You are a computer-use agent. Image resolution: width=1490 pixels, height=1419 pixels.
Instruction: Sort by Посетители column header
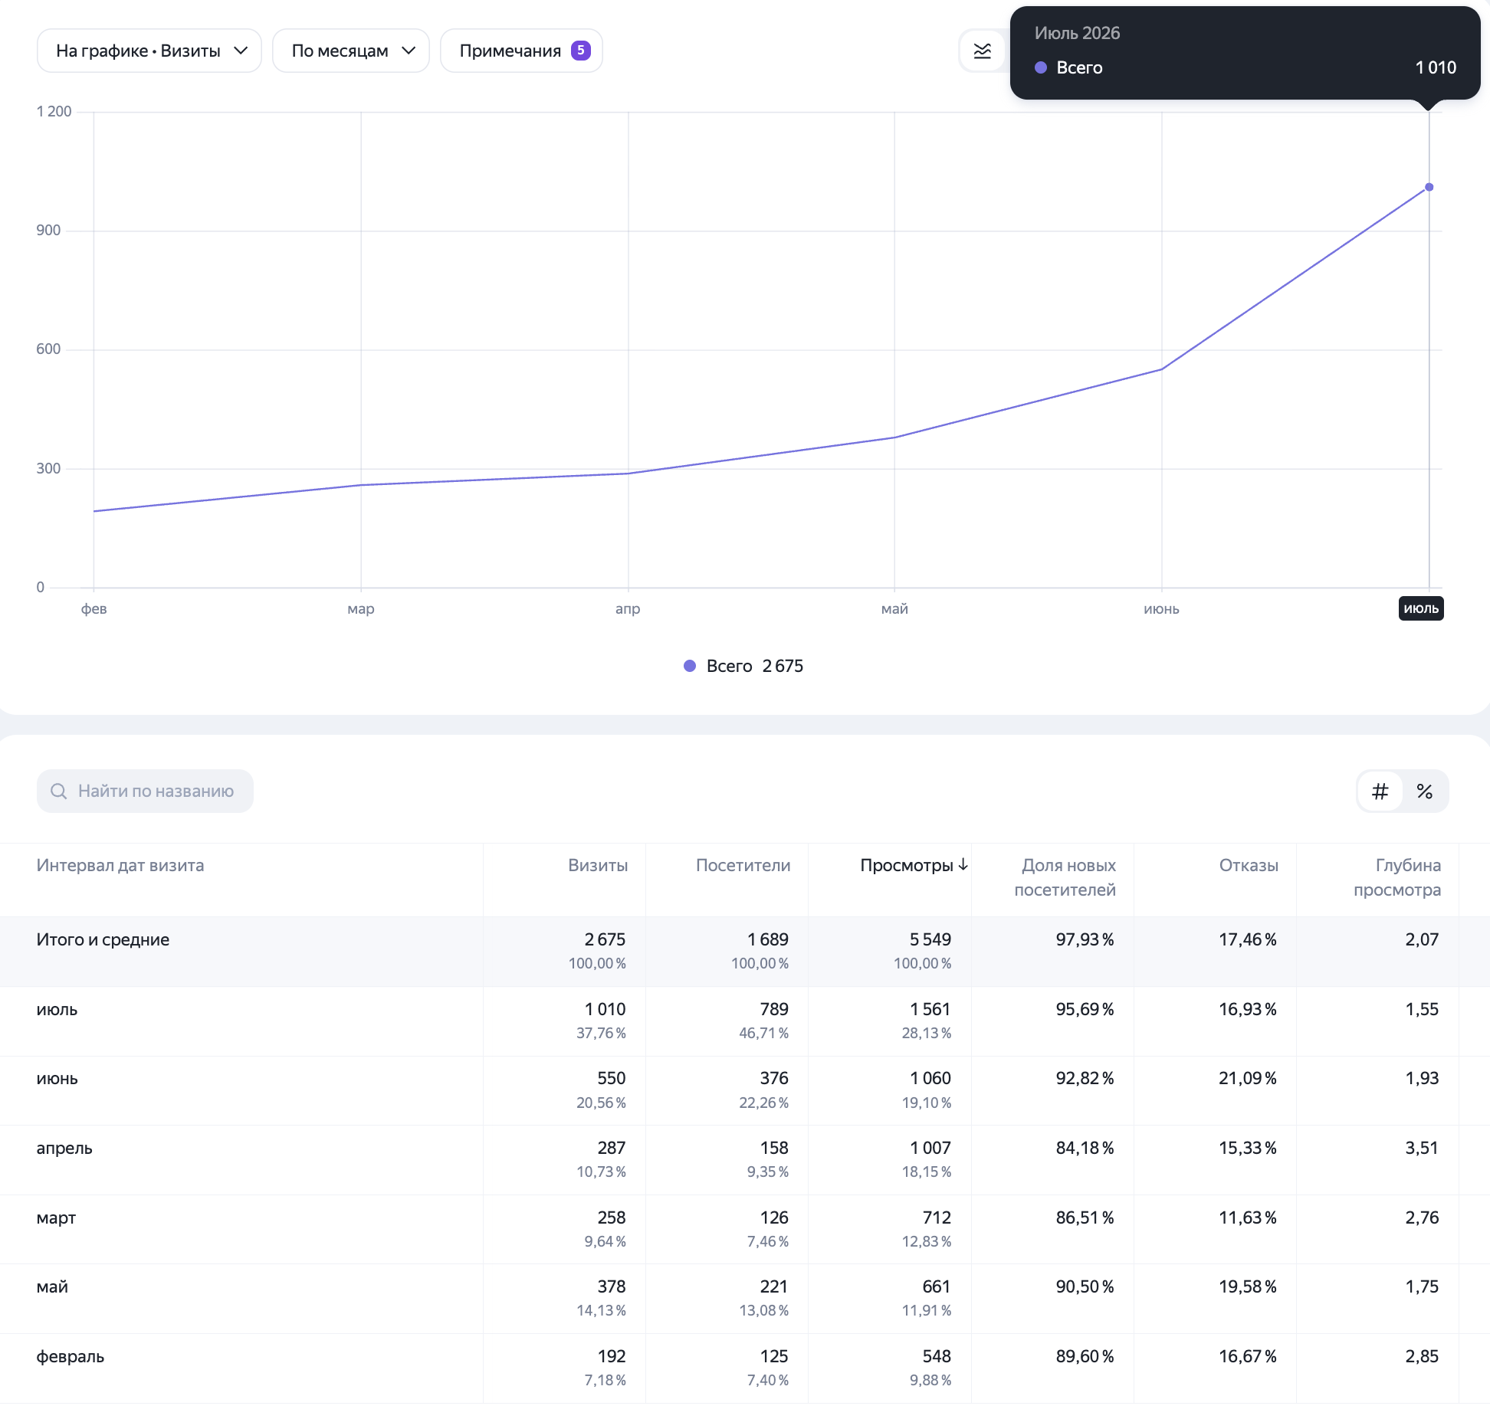pyautogui.click(x=743, y=865)
